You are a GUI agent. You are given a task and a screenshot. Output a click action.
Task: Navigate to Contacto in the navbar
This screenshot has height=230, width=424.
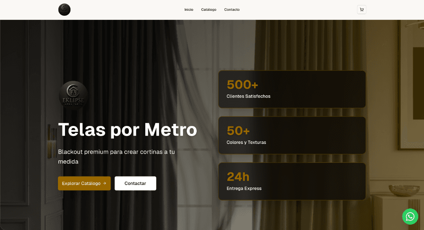tap(232, 10)
